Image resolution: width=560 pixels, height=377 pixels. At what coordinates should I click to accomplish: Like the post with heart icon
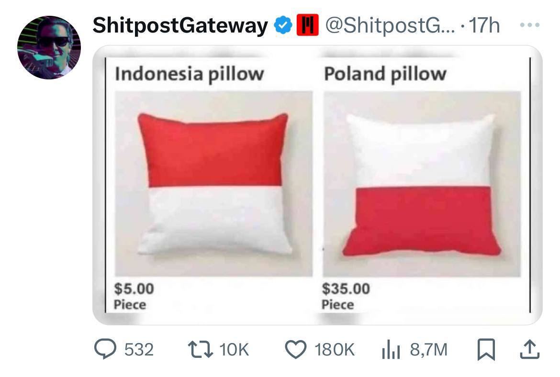tap(296, 349)
